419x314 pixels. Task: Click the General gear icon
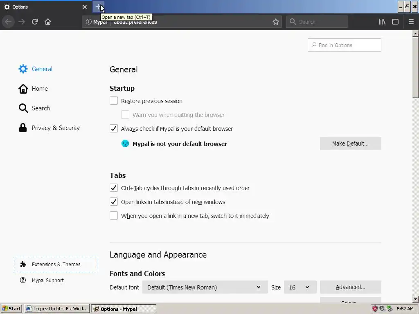tap(23, 69)
